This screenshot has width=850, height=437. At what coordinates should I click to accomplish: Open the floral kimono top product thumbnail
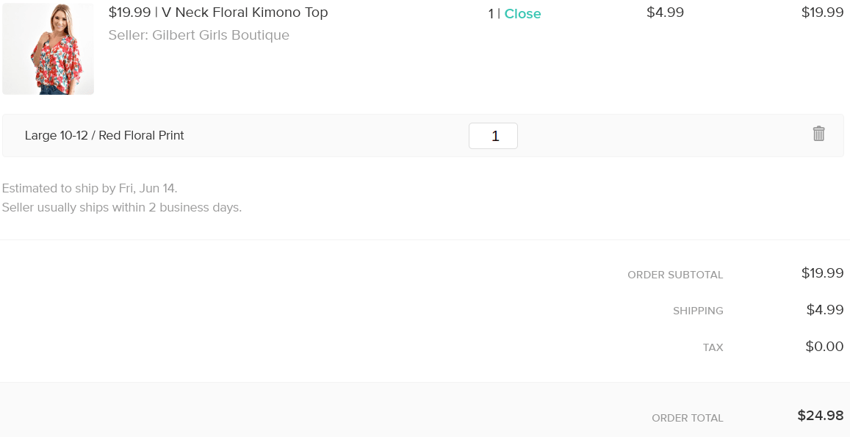tap(48, 48)
